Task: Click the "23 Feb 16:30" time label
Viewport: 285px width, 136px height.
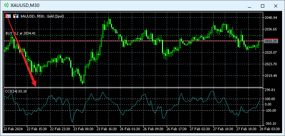Action: [107, 129]
